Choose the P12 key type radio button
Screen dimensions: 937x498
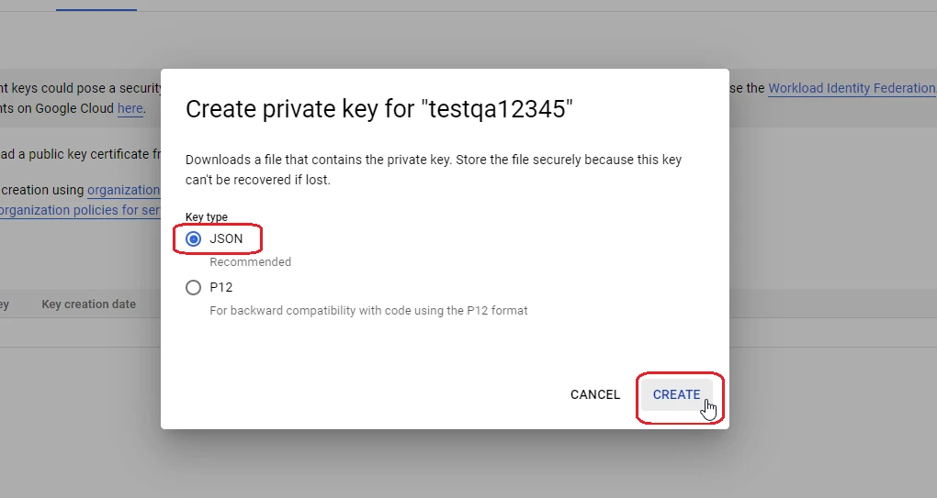tap(193, 287)
